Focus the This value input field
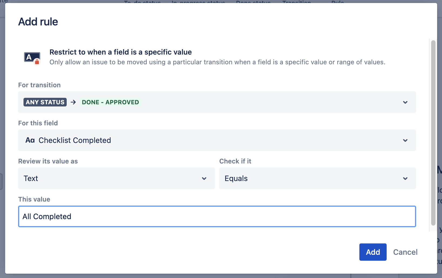442x278 pixels. coord(217,216)
